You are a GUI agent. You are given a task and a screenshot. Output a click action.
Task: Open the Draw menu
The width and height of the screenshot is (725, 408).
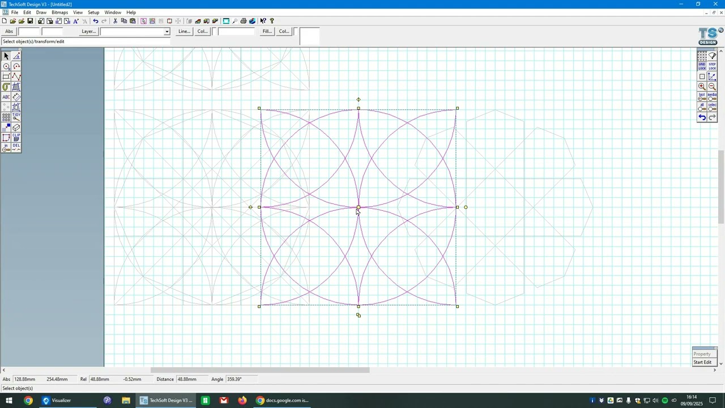41,12
